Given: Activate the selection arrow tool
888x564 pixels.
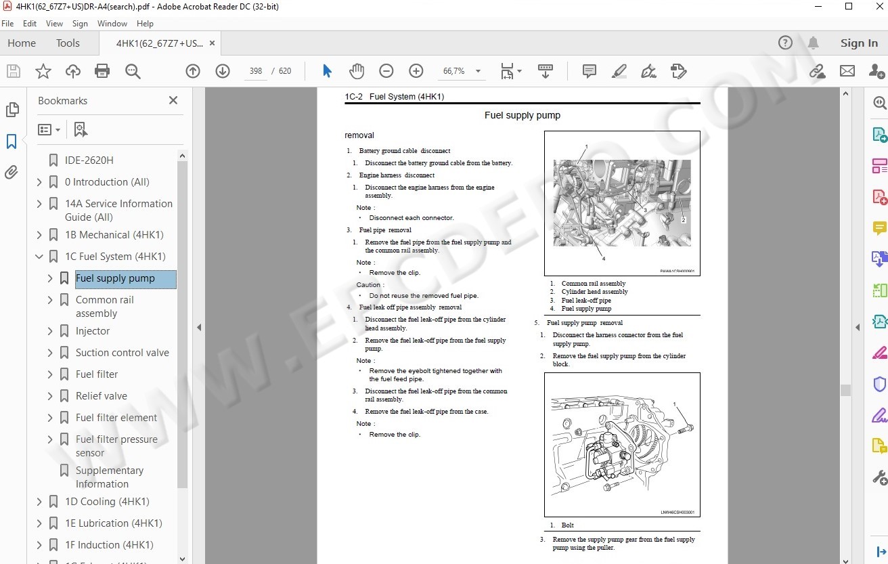Looking at the screenshot, I should coord(327,71).
